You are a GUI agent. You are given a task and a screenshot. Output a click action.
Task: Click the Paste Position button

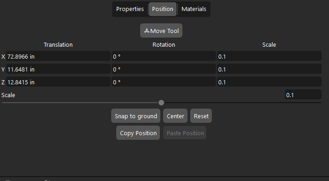coord(185,133)
